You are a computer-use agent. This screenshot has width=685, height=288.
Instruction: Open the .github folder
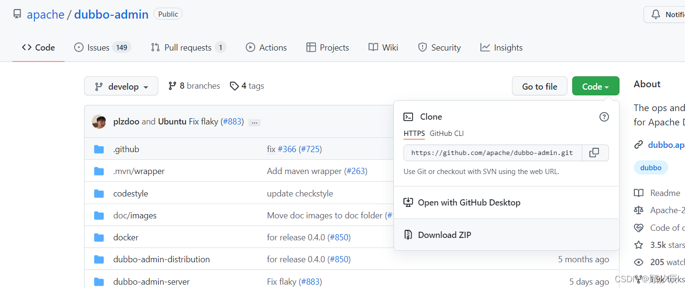(x=126, y=149)
